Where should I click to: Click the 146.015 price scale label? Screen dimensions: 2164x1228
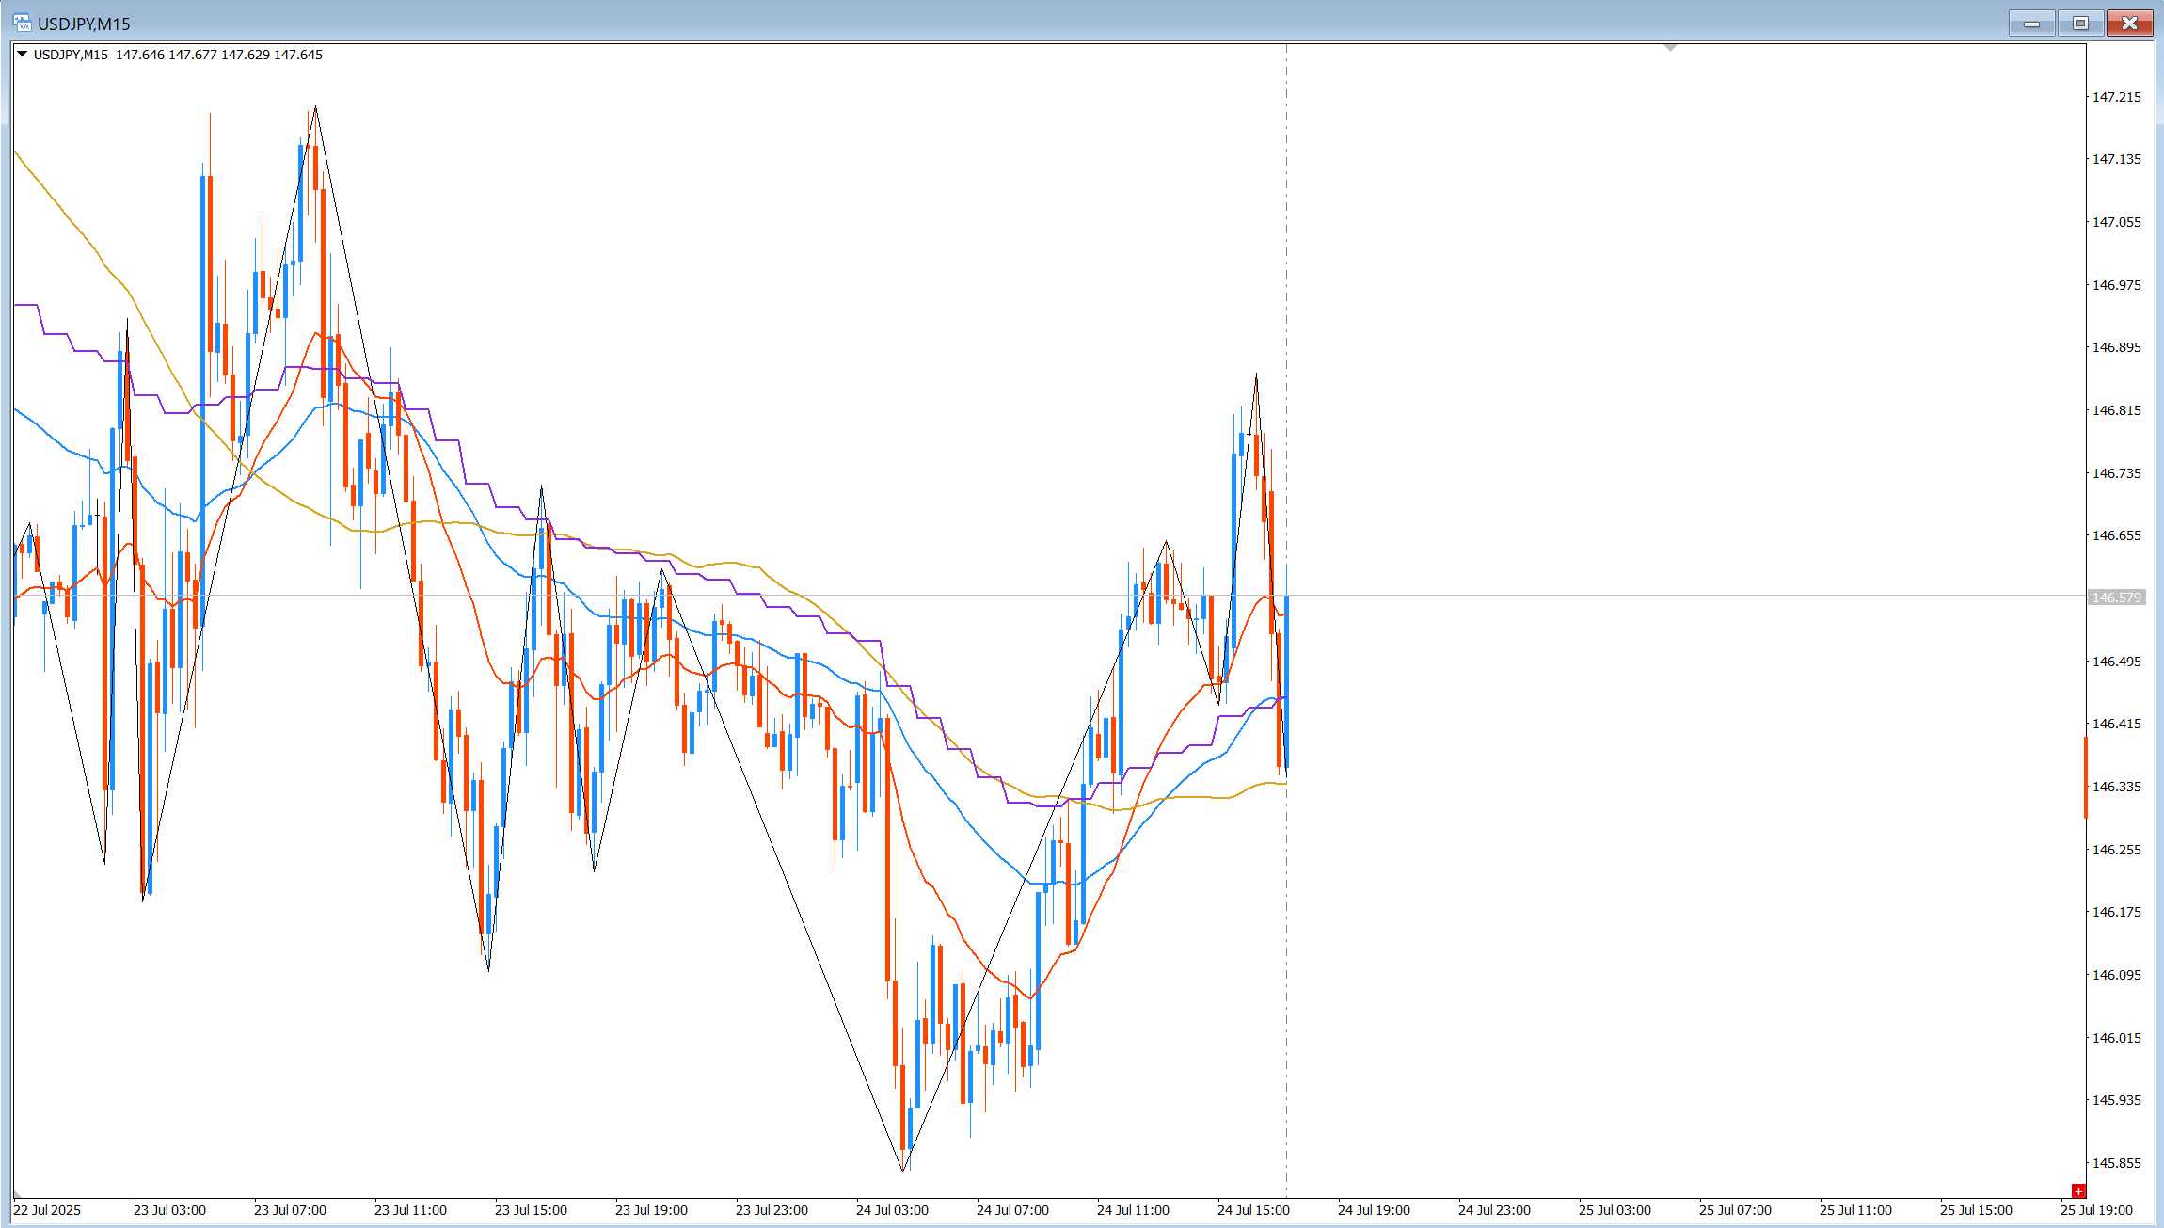click(x=2116, y=1038)
